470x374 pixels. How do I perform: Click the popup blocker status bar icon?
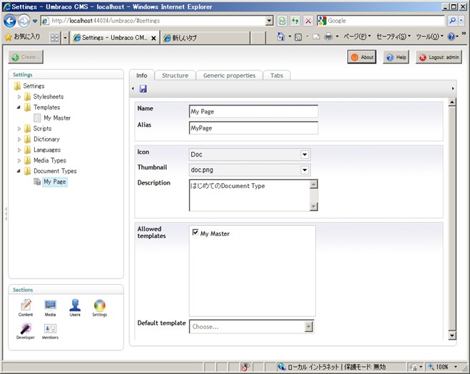pyautogui.click(x=245, y=367)
